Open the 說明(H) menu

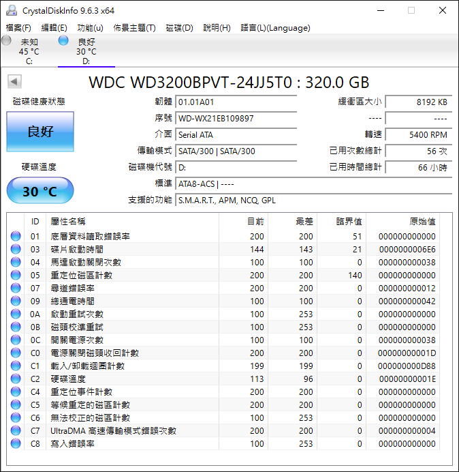(x=217, y=28)
